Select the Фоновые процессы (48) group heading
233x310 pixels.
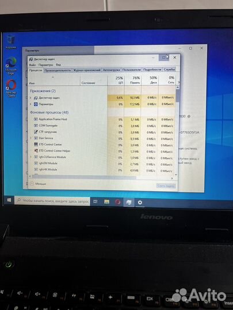click(x=49, y=113)
